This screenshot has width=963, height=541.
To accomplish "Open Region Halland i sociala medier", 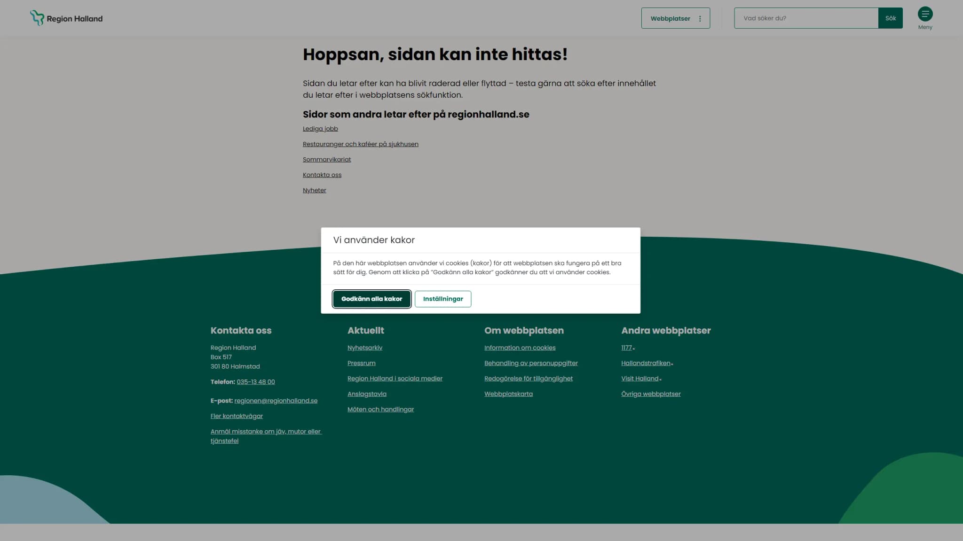I will 395,379.
